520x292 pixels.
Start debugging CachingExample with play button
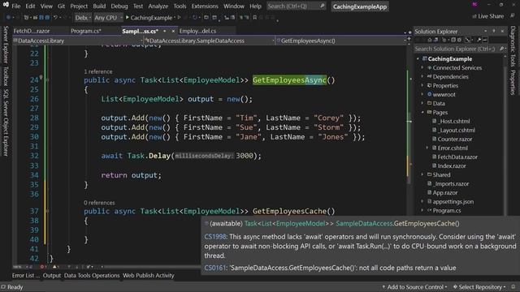tap(127, 17)
